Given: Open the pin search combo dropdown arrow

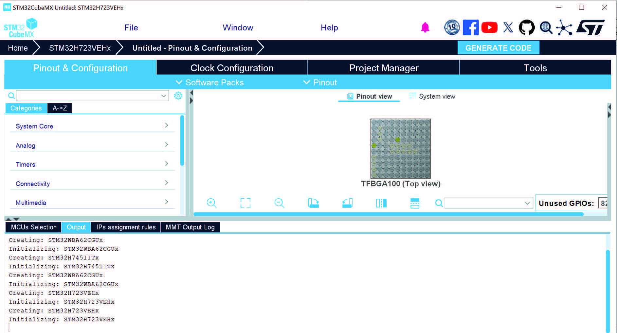Looking at the screenshot, I should (x=527, y=203).
